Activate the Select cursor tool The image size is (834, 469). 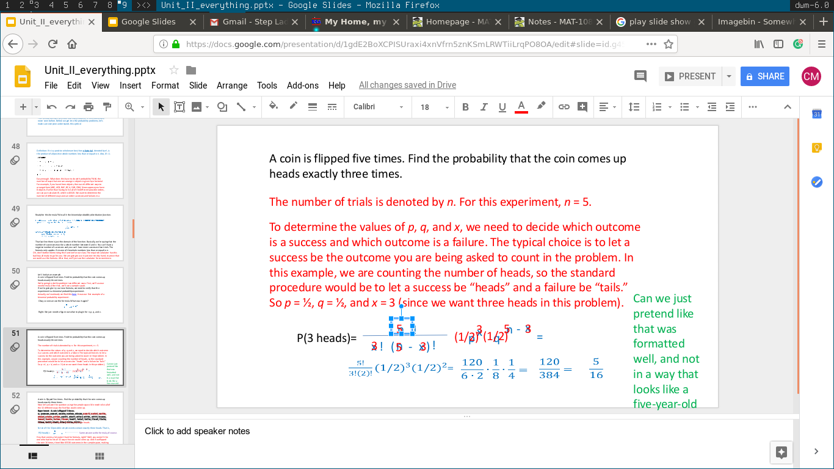[161, 107]
